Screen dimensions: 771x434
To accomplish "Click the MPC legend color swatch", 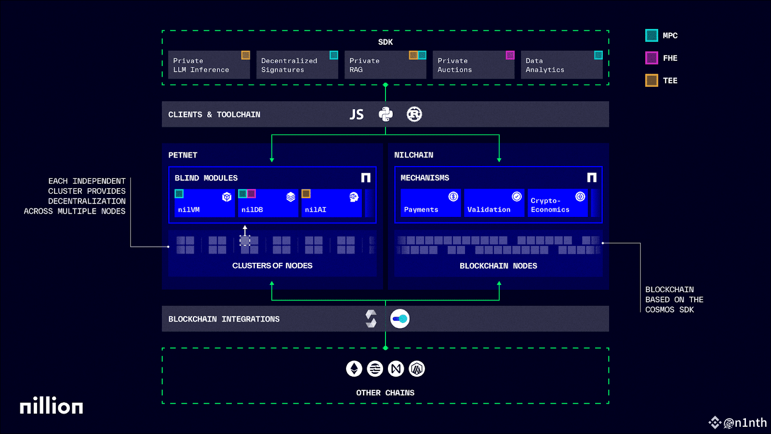I will (x=651, y=35).
